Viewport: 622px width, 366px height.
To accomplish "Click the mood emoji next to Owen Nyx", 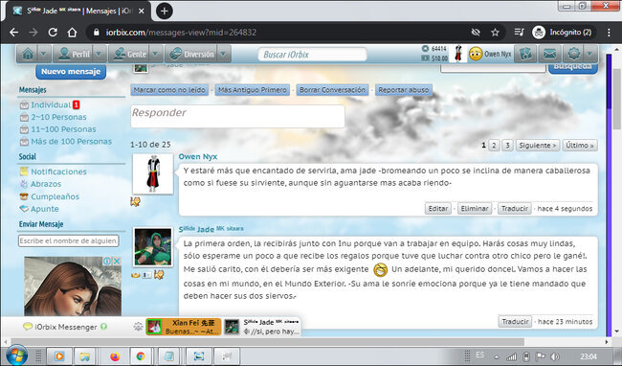I will point(476,54).
